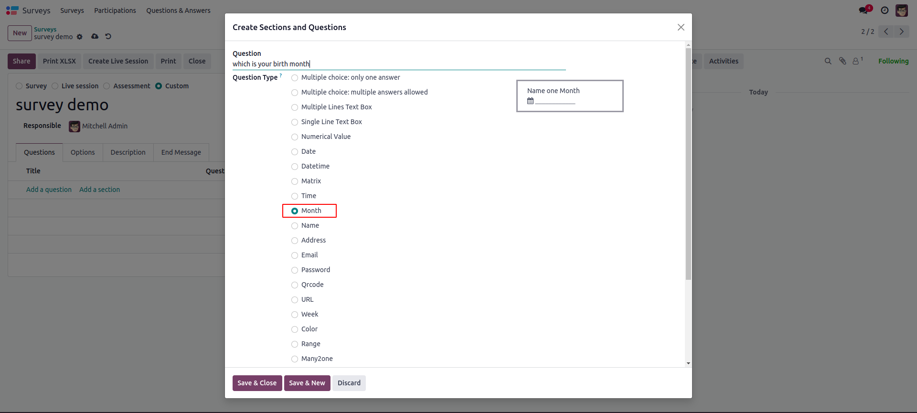917x413 pixels.
Task: Select the Email question type radio
Action: pos(295,255)
